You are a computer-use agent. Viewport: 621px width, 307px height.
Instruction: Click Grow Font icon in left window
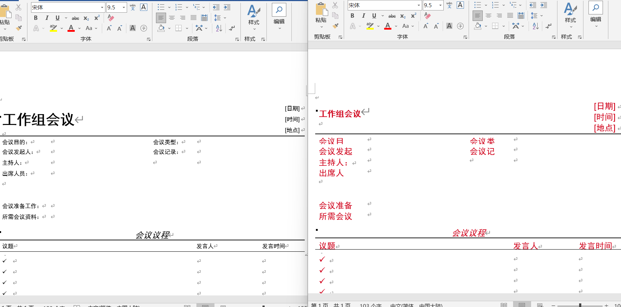tap(109, 28)
